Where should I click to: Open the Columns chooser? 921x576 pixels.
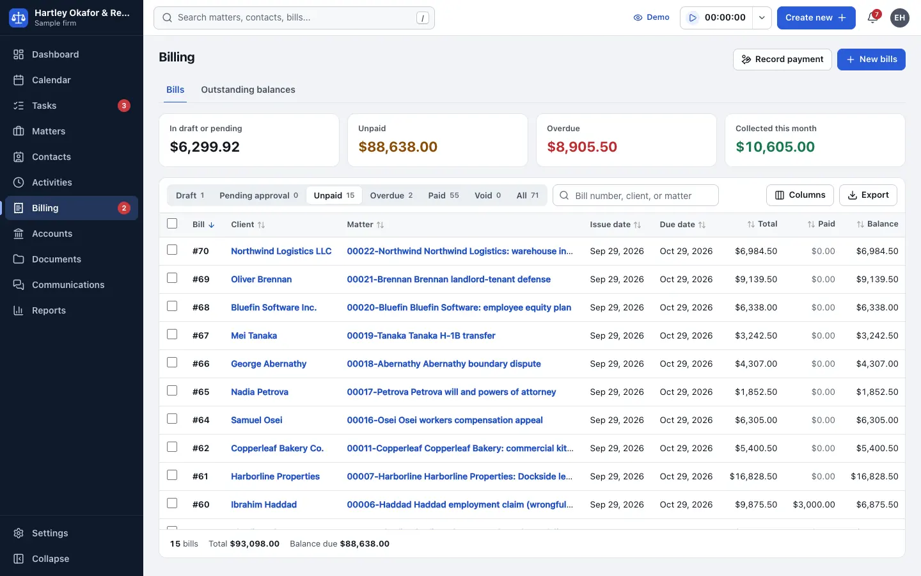coord(799,195)
